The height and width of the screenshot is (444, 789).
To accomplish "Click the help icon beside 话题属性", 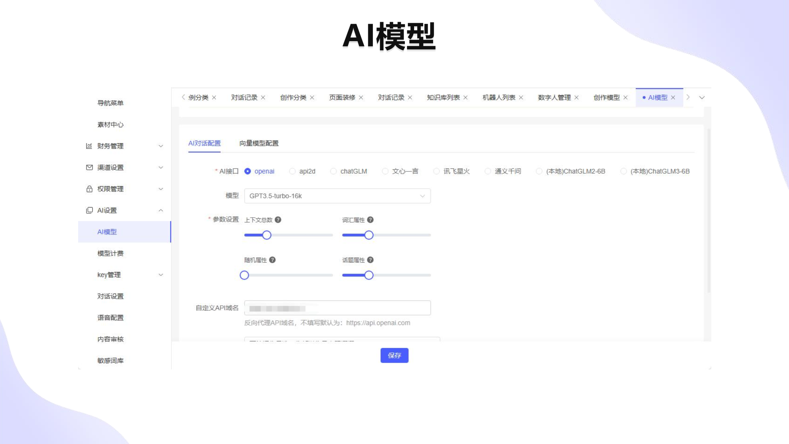I will click(x=370, y=260).
